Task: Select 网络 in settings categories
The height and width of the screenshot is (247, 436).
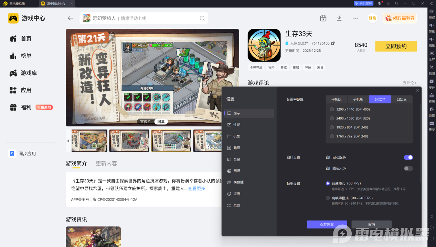Action: tap(249, 171)
